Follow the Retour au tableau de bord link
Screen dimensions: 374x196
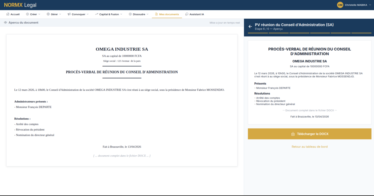coord(309,147)
